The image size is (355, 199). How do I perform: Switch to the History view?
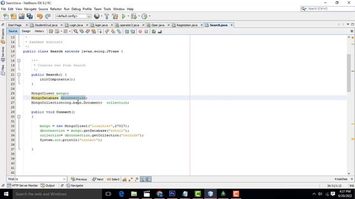(39, 31)
